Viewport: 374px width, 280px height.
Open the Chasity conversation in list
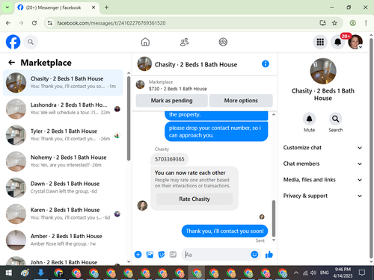(63, 83)
